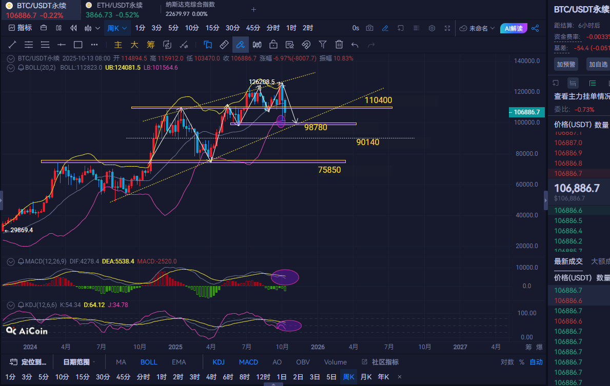
Task: Toggle the MACD indicator at bottom bar
Action: click(x=248, y=362)
